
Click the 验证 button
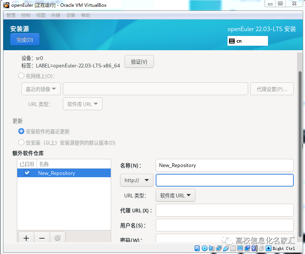click(x=139, y=61)
